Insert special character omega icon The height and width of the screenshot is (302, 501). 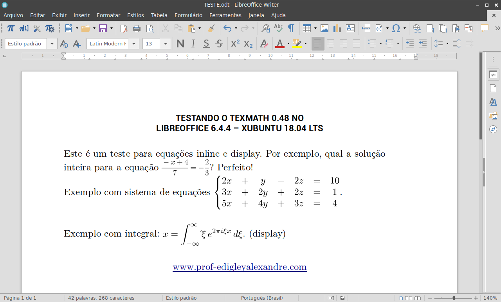click(x=396, y=28)
